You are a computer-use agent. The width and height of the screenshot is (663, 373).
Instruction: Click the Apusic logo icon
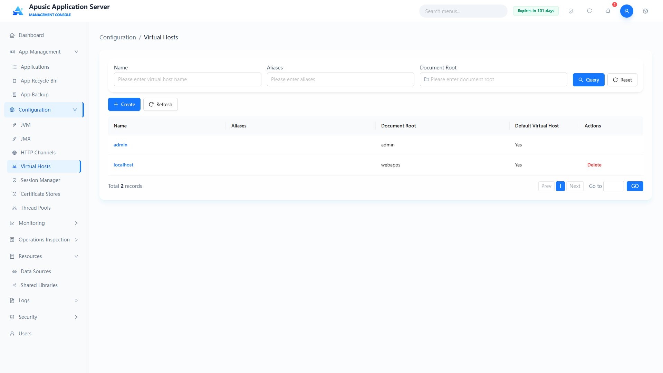18,11
